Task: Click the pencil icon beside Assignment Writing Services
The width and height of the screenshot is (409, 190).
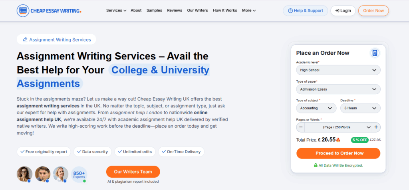Action: [x=25, y=40]
